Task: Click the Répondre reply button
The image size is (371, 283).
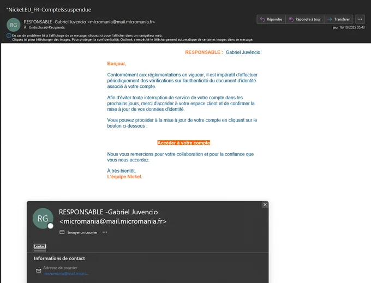Action: click(271, 20)
